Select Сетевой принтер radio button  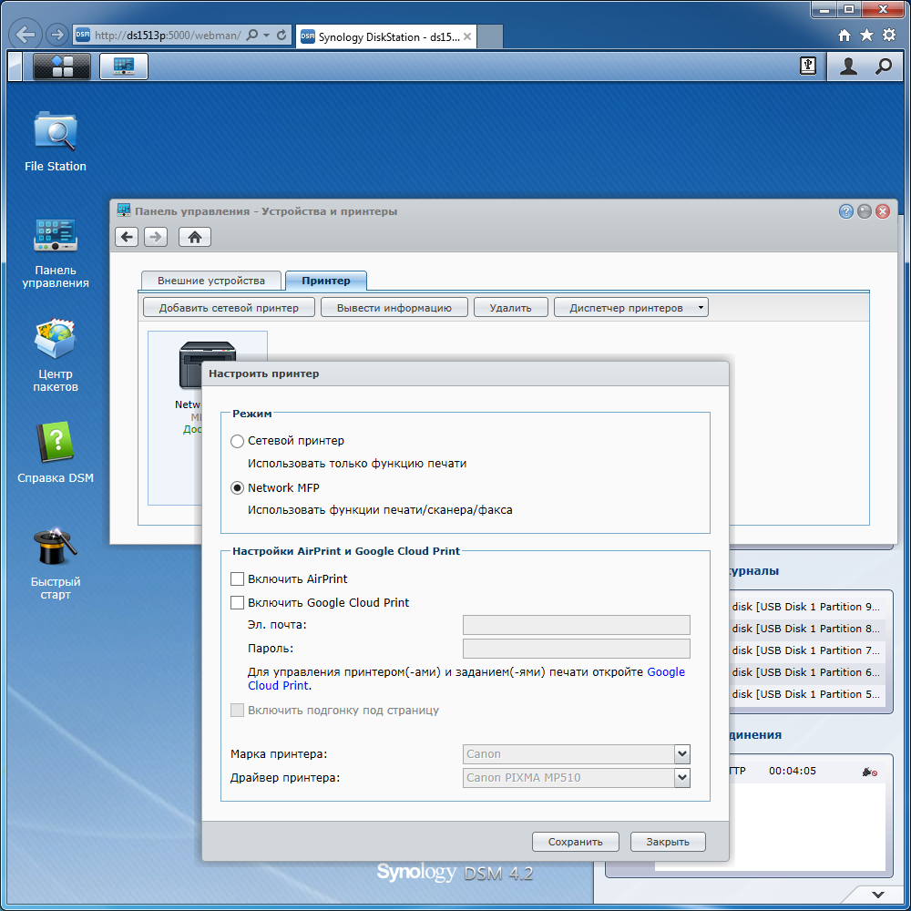237,441
